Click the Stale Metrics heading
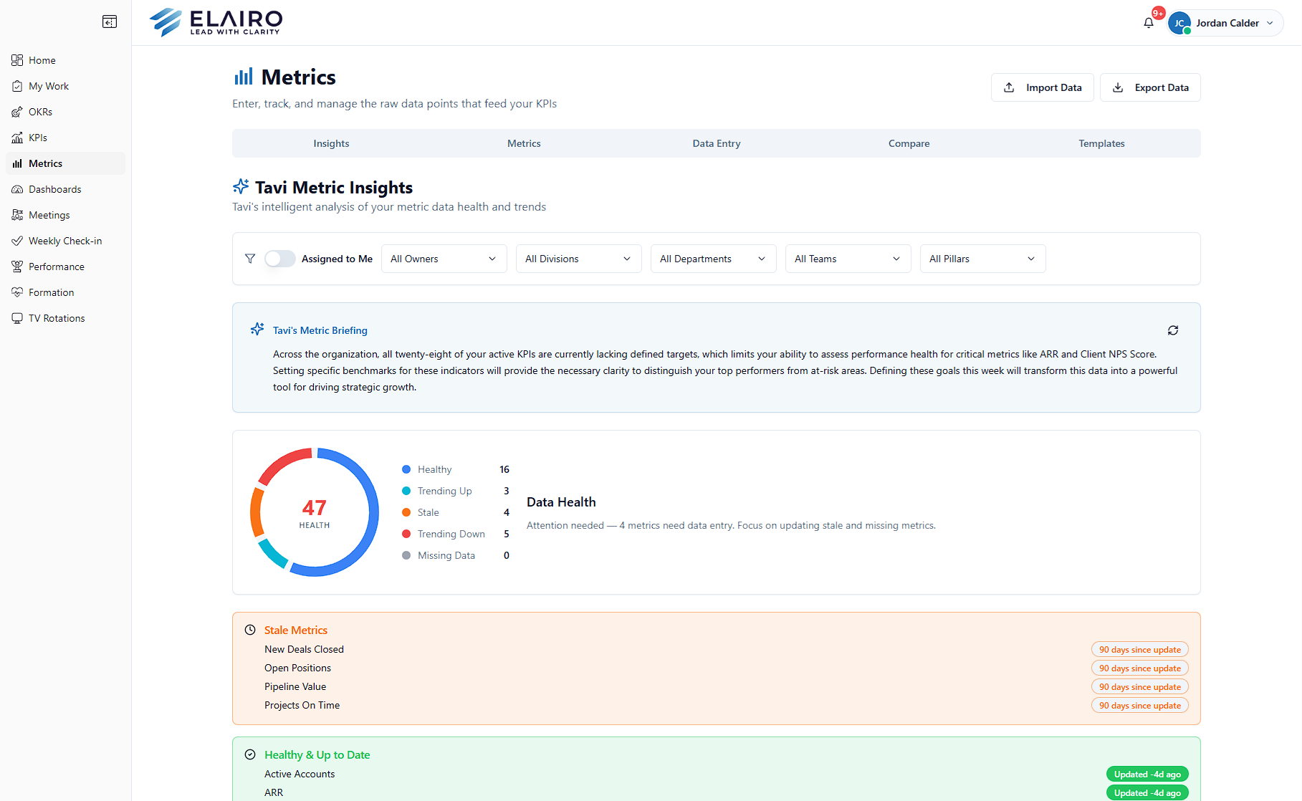 click(x=296, y=630)
